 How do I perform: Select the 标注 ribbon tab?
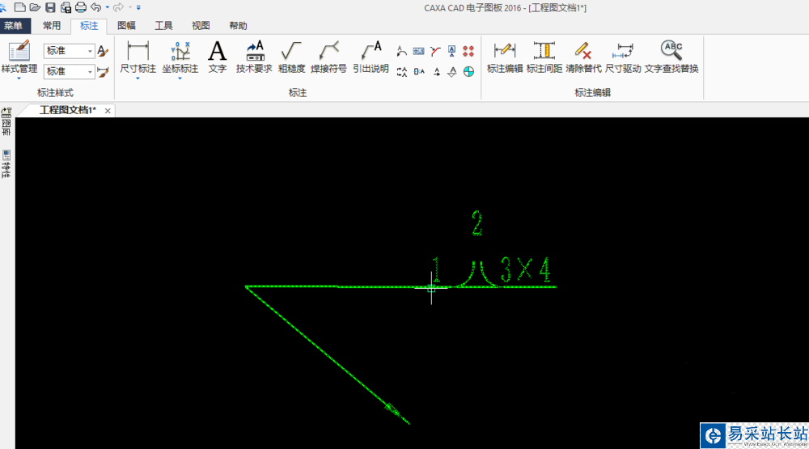(x=89, y=26)
